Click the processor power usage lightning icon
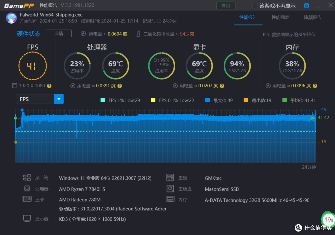The width and height of the screenshot is (335, 235). (x=73, y=86)
